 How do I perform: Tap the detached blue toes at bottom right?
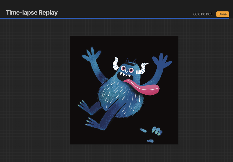157,131
